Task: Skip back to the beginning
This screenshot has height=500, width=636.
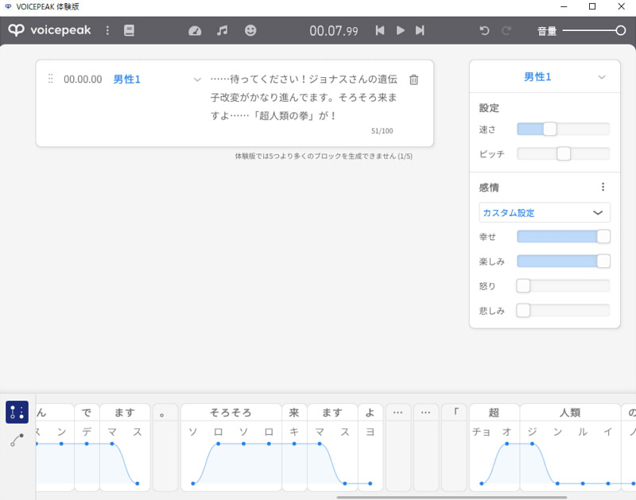Action: pos(380,30)
